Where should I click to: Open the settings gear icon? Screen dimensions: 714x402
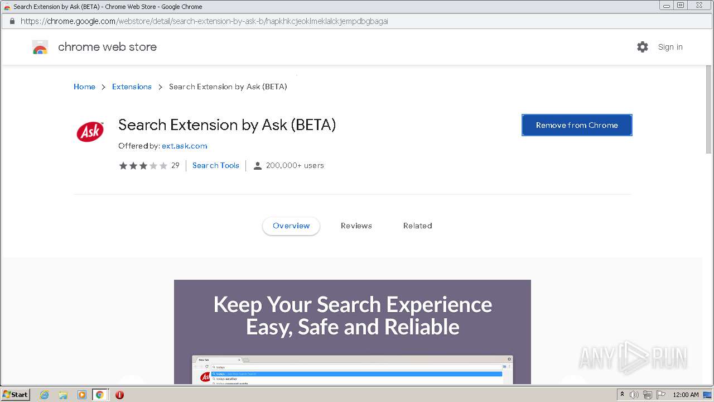(643, 47)
